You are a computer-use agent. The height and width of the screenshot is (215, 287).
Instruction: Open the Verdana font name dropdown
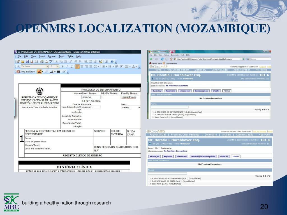pos(47,67)
